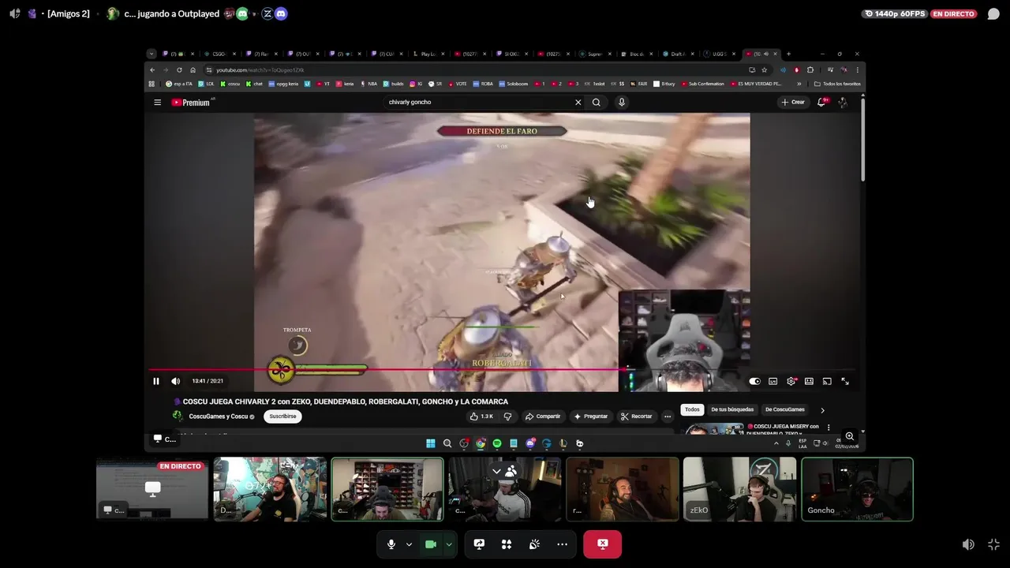Mute the Discord microphone

point(391,544)
